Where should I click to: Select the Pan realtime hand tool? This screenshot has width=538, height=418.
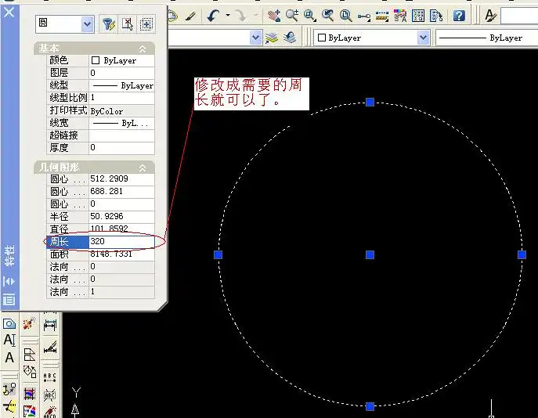[x=274, y=16]
